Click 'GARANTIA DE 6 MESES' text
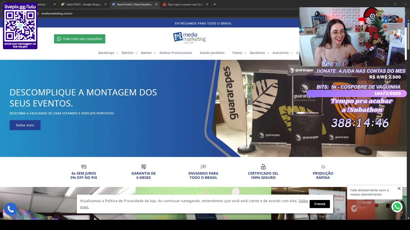Image resolution: width=410 pixels, height=230 pixels. (143, 175)
